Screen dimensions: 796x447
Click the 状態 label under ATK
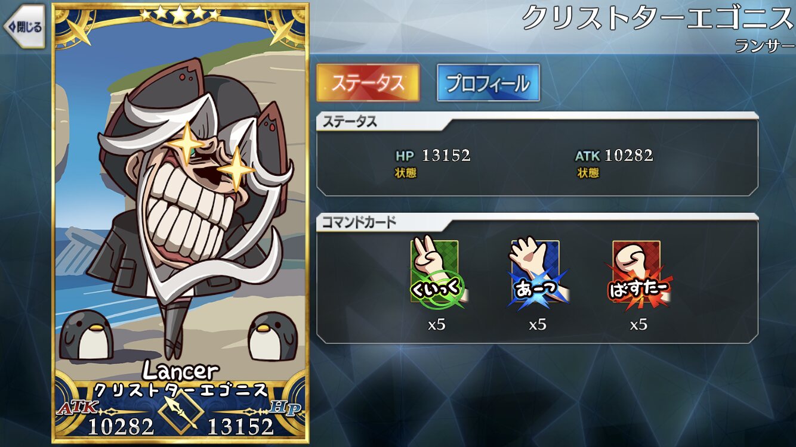(x=588, y=173)
